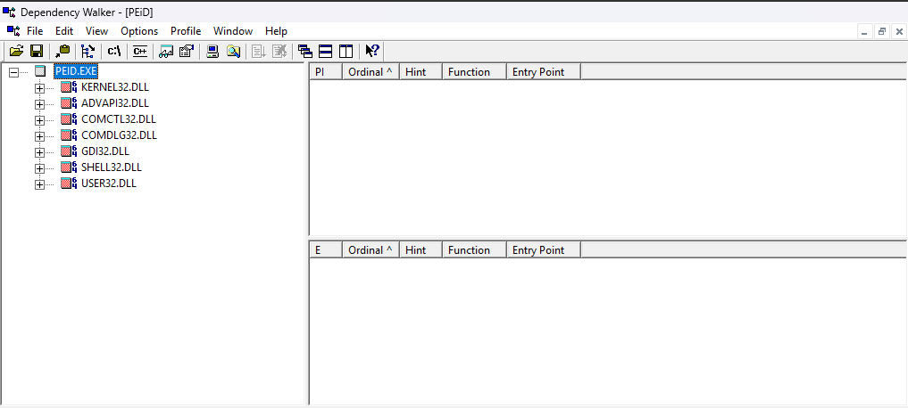908x408 pixels.
Task: Click the Tile Vertically toolbar icon
Action: pyautogui.click(x=346, y=51)
